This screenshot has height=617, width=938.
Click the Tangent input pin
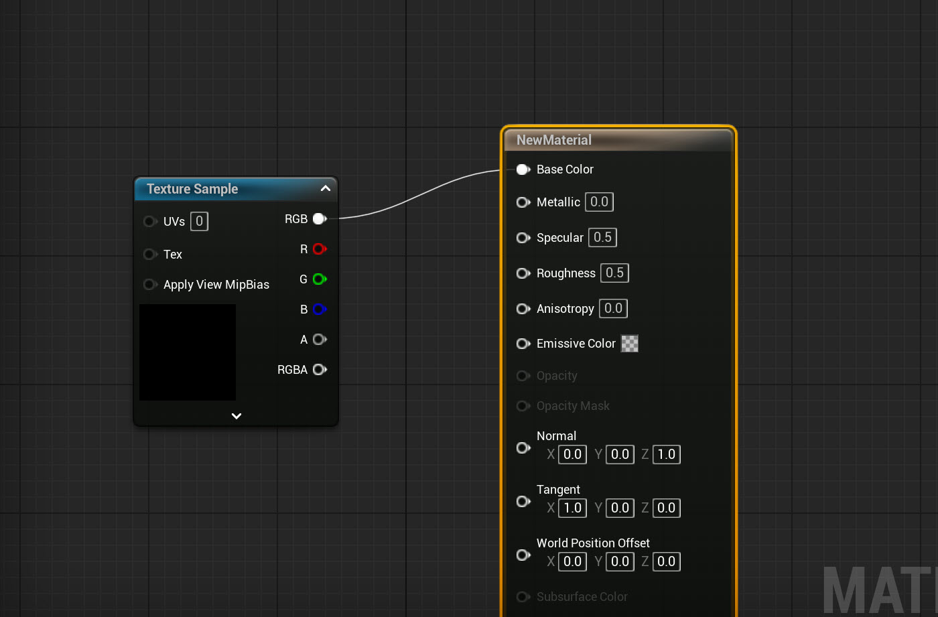coord(523,501)
